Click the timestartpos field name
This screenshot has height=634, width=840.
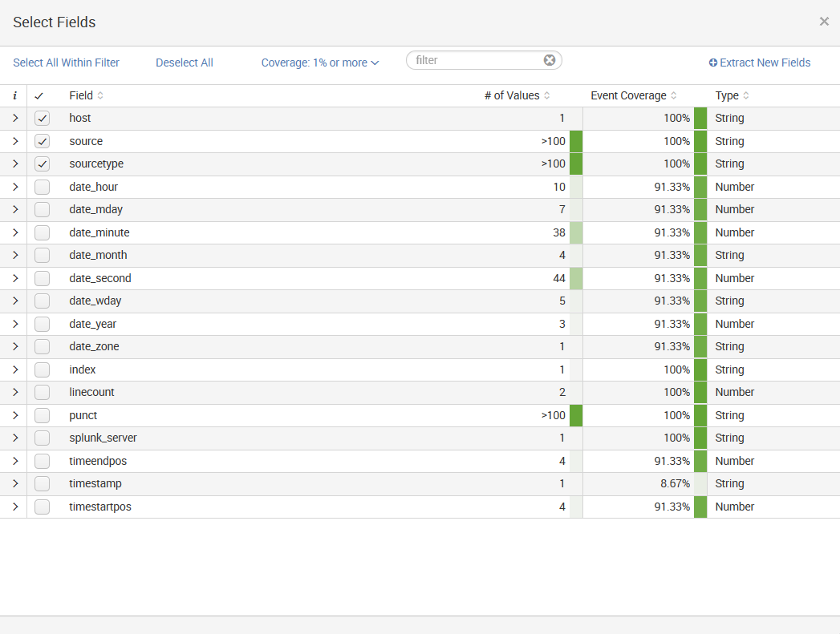click(x=100, y=507)
